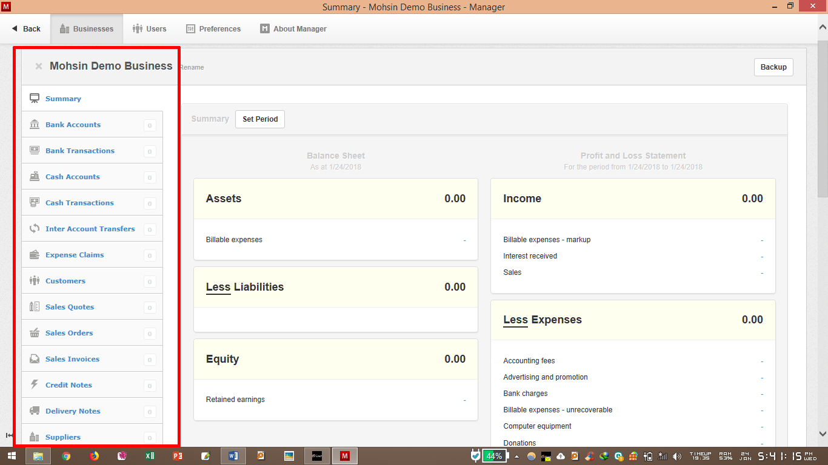View the Customers list

coord(65,281)
